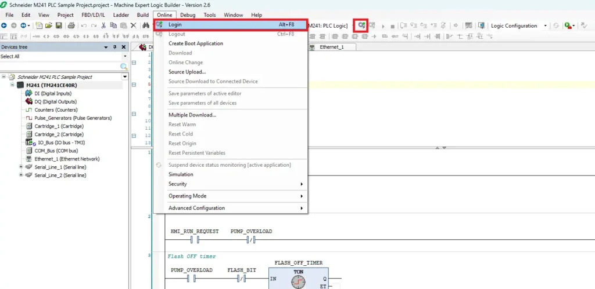Click the delete X icon in toolbar
The image size is (595, 289).
pos(134,25)
